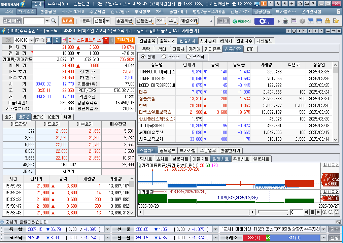The width and height of the screenshot is (343, 243).
Task: Click the 설정 button at bottom right
Action: 334,238
